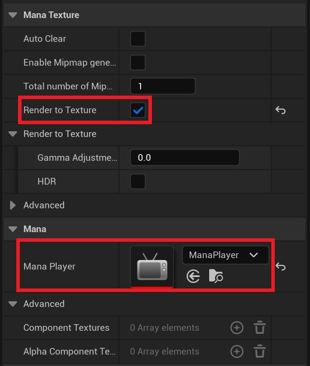Add element to Alpha Component Textures array
The height and width of the screenshot is (366, 310).
point(237,351)
